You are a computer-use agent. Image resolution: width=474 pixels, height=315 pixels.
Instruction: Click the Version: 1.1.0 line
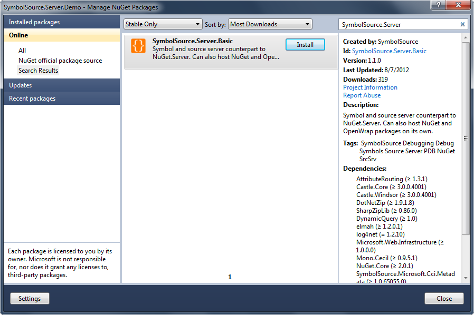click(x=362, y=61)
